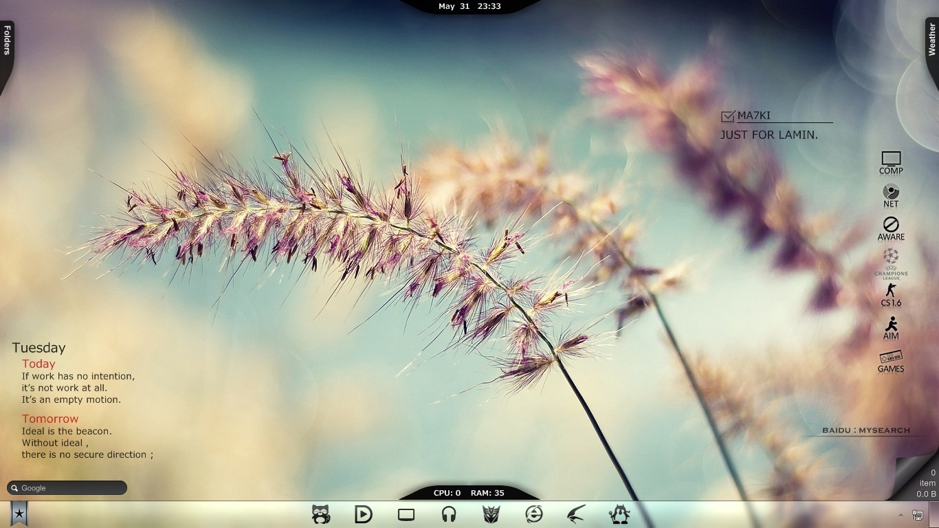Open the AWARE shortcut icon
Screen dimensions: 939x528
(891, 229)
